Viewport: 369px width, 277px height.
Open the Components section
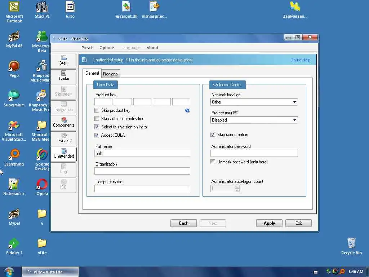63,123
